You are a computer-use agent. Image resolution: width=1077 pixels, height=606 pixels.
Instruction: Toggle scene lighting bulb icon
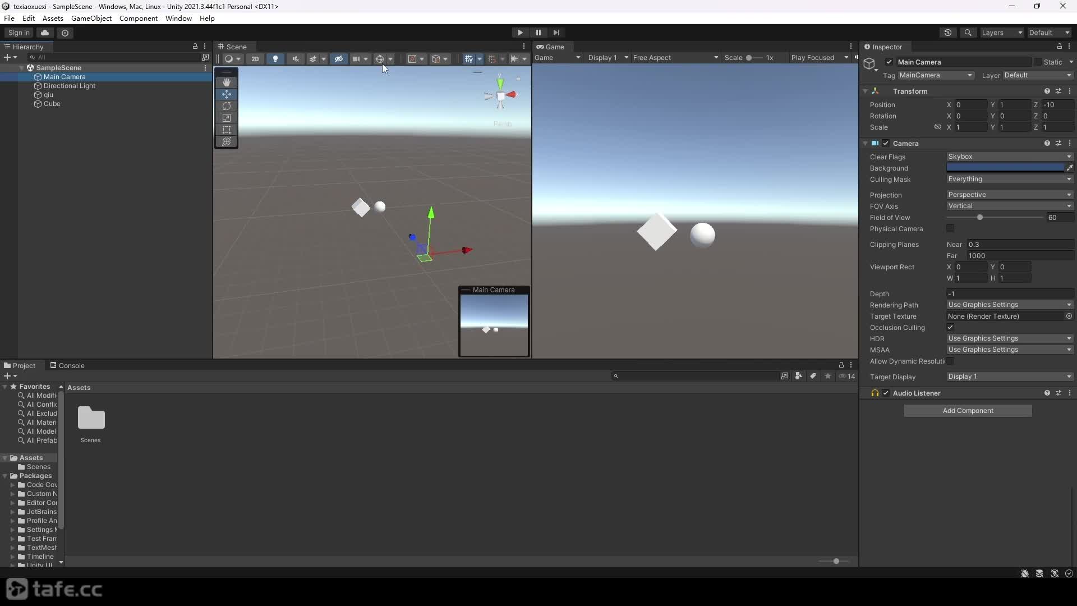tap(275, 58)
